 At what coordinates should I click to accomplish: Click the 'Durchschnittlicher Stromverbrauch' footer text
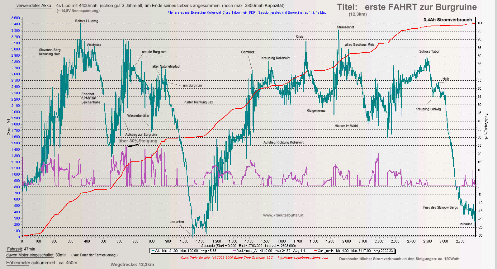coord(399,259)
